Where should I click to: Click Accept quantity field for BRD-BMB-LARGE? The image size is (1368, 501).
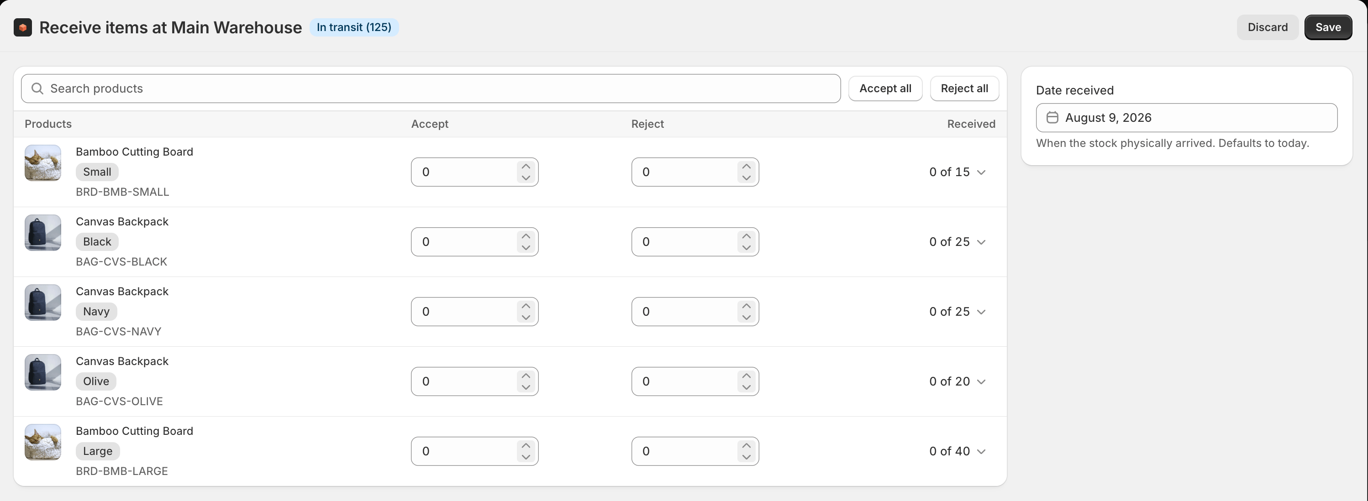(x=474, y=451)
